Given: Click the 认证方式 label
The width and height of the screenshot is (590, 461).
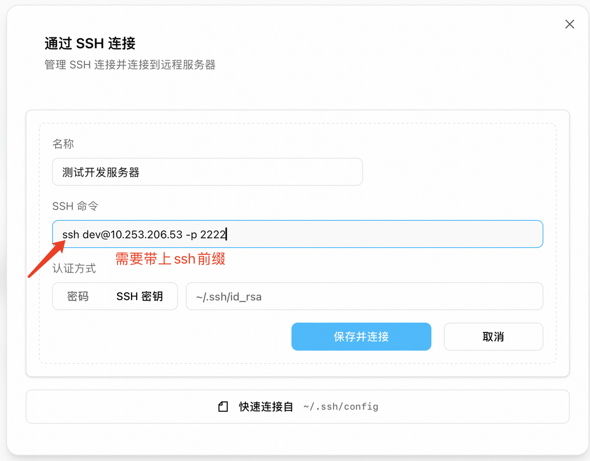Looking at the screenshot, I should (74, 268).
